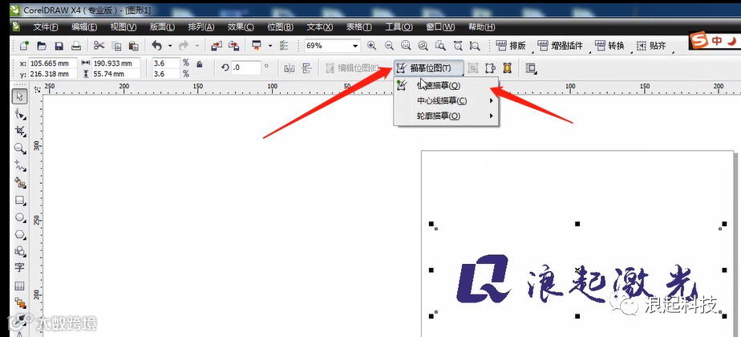This screenshot has width=741, height=337.
Task: Mirror the object vertically icon
Action: tap(306, 68)
